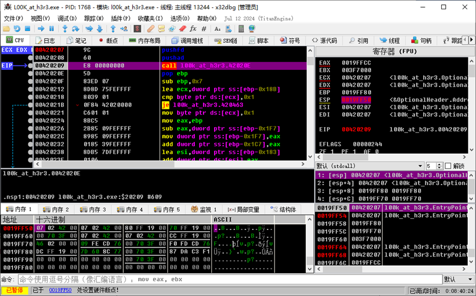Image resolution: width=476 pixels, height=296 pixels.
Task: Switch to the 内存布局 tab
Action: point(144,41)
